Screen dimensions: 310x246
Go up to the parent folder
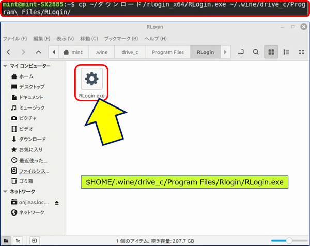39,52
